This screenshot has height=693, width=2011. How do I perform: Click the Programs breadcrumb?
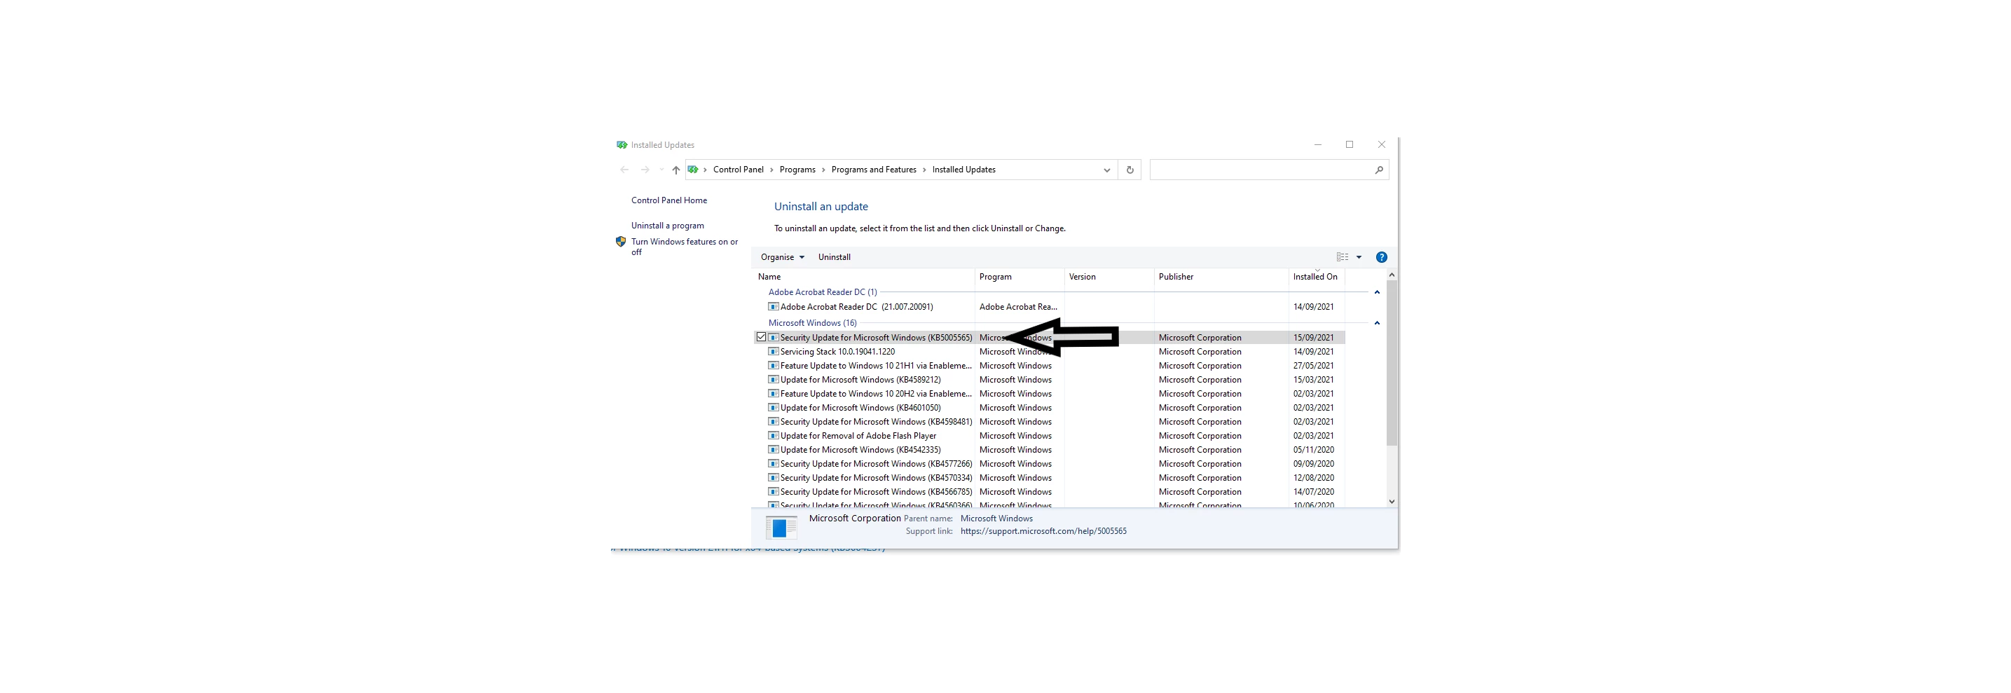pos(797,170)
